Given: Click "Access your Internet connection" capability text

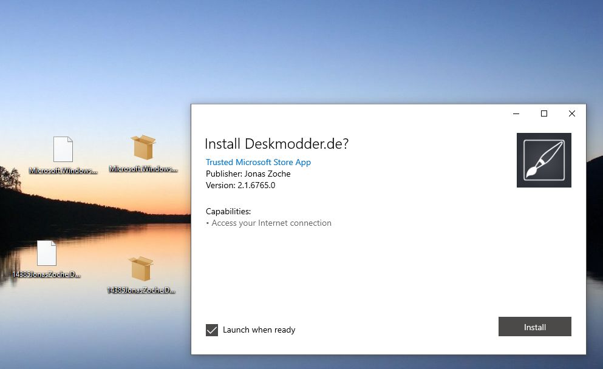Looking at the screenshot, I should click(271, 223).
